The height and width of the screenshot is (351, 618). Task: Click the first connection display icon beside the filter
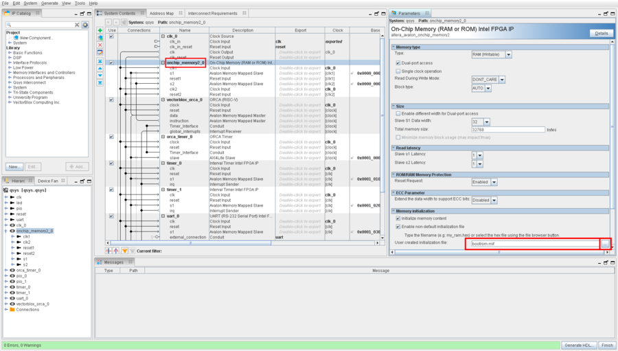pos(108,251)
